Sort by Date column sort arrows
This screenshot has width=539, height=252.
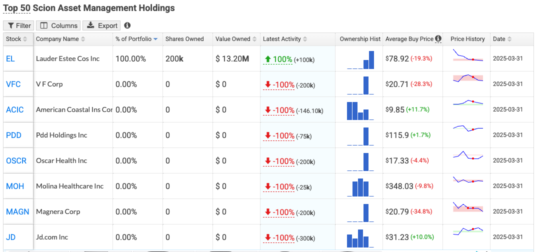[x=509, y=39]
